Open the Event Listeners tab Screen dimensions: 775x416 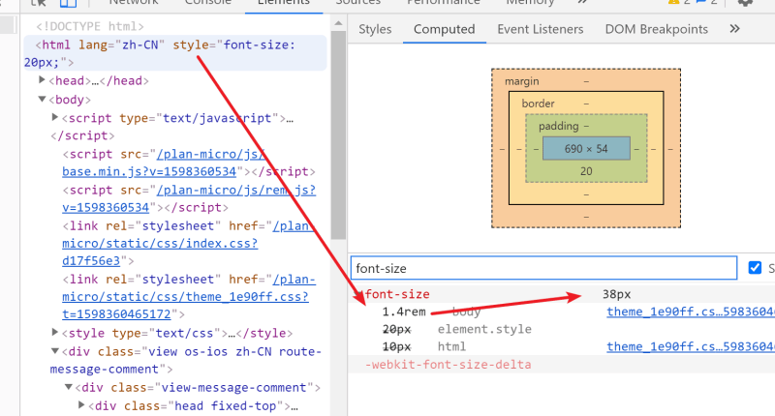coord(541,29)
